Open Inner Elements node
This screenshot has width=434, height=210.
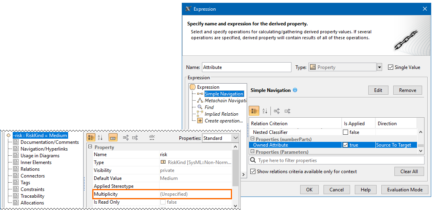click(36, 162)
